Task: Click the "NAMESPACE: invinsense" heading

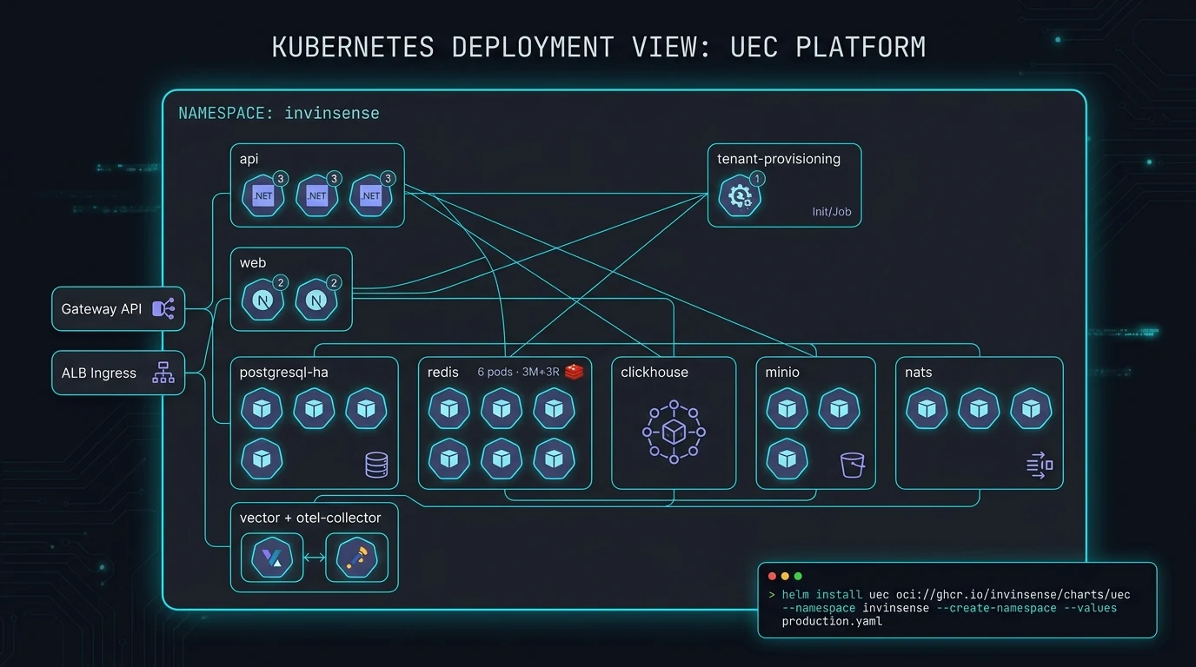Action: coord(279,113)
